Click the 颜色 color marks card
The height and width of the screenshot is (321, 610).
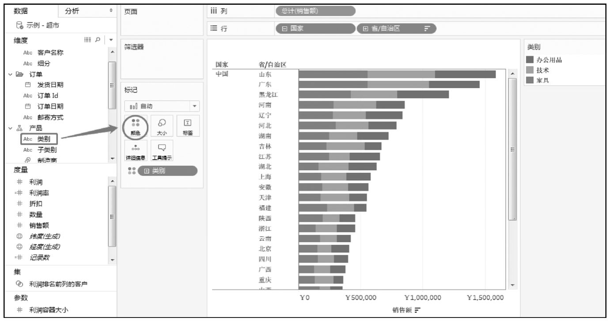136,127
